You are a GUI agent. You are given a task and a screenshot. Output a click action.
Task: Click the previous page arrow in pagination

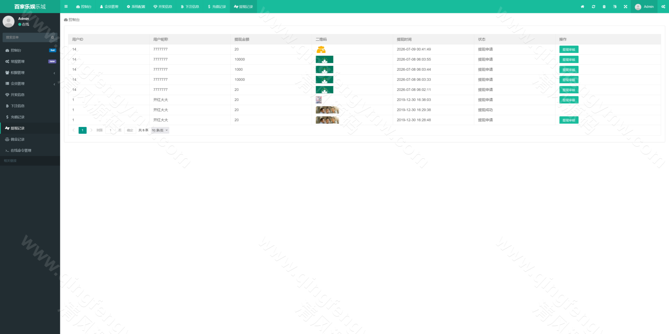(x=73, y=130)
